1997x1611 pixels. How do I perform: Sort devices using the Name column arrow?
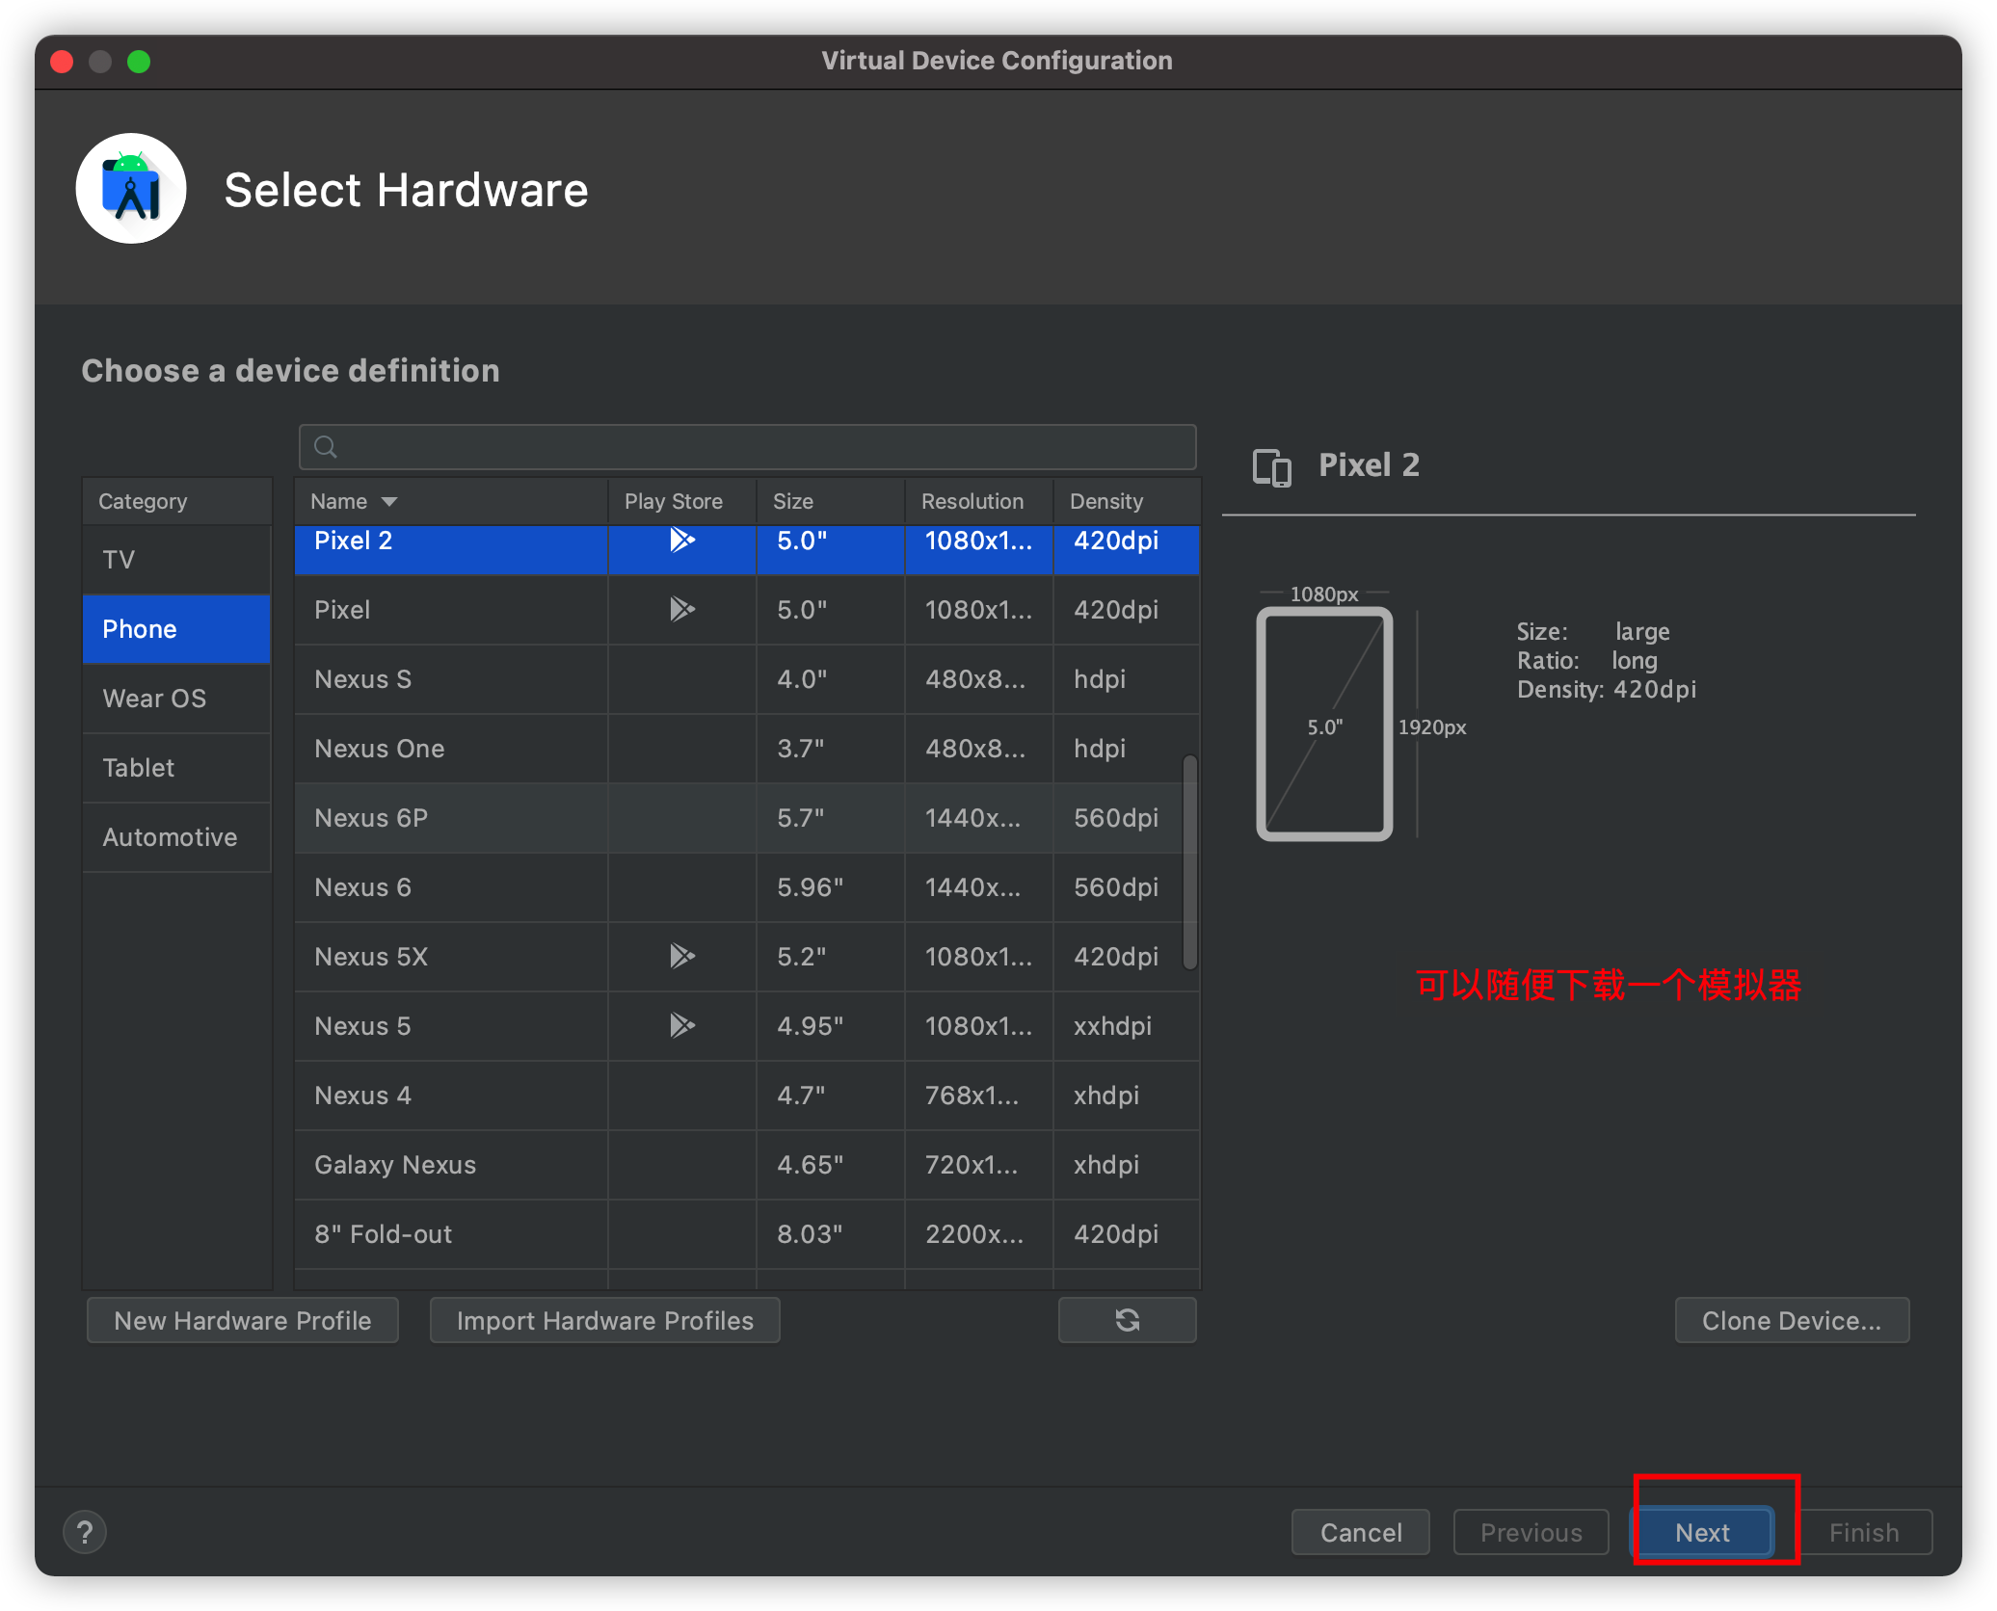(x=389, y=501)
